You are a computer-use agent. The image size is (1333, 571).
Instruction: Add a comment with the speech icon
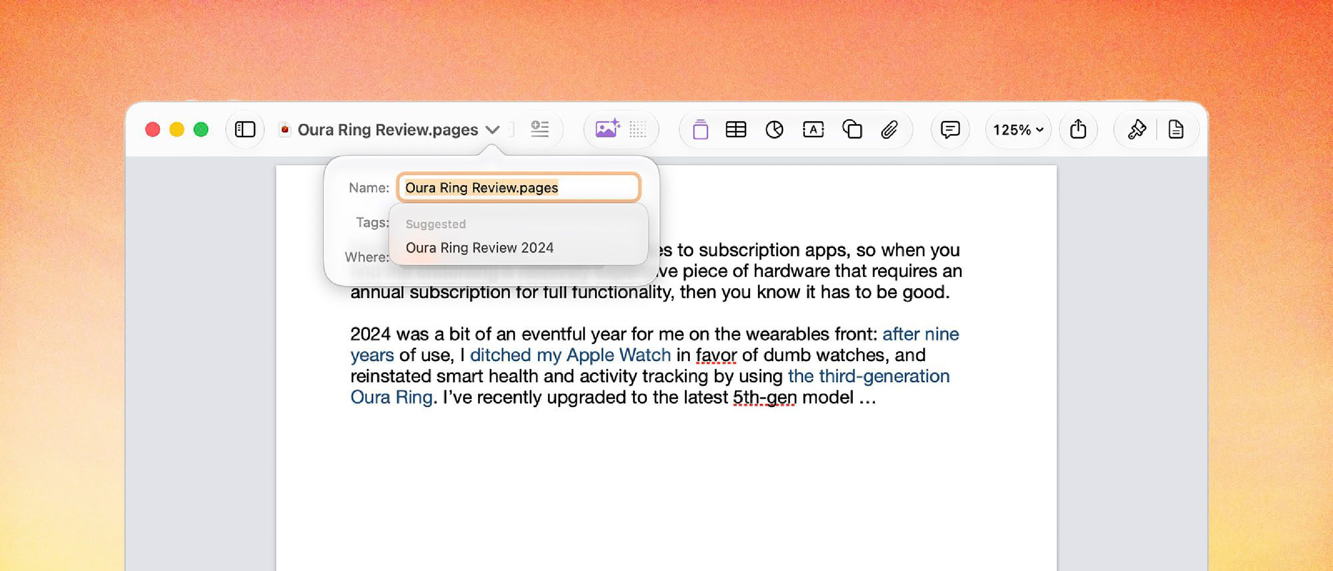(950, 129)
